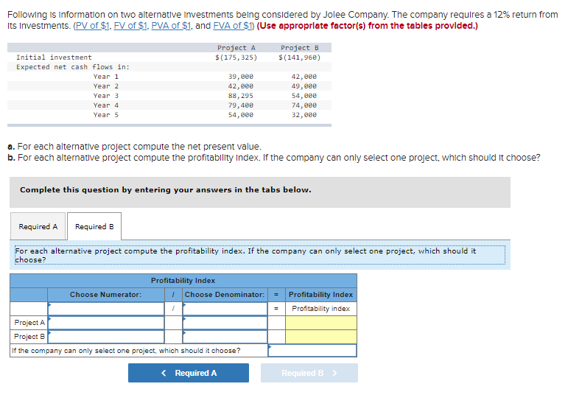Switch to the Required A tab
Viewport: 568px width, 409px height.
[x=38, y=226]
